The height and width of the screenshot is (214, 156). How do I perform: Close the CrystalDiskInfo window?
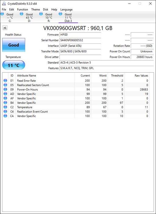coord(151,4)
